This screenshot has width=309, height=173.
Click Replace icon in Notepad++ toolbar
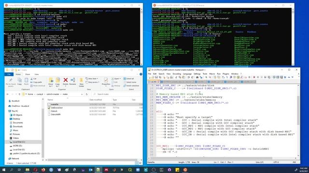[201, 77]
